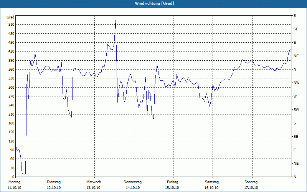Image resolution: width=307 pixels, height=192 pixels.
Task: Select the 180 value on the Grad axis
Action: [x=12, y=123]
